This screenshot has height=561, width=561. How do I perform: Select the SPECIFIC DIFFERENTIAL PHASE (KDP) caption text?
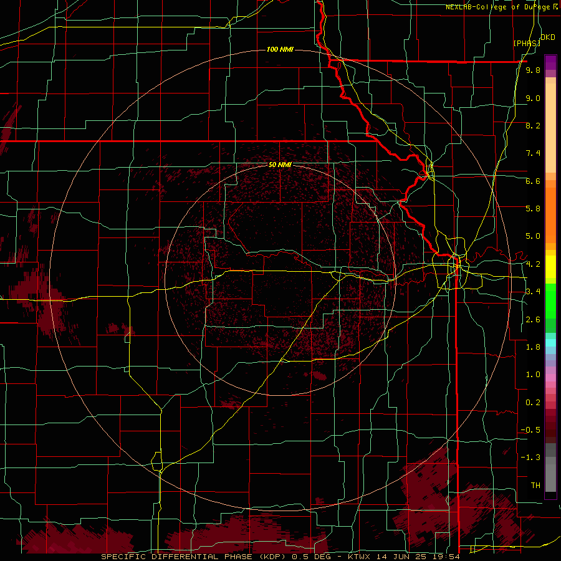coord(194,557)
